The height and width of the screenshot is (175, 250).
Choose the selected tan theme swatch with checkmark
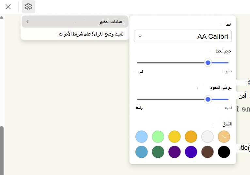[x=224, y=137]
